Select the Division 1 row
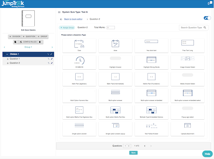This screenshot has width=214, height=159. (x=28, y=54)
